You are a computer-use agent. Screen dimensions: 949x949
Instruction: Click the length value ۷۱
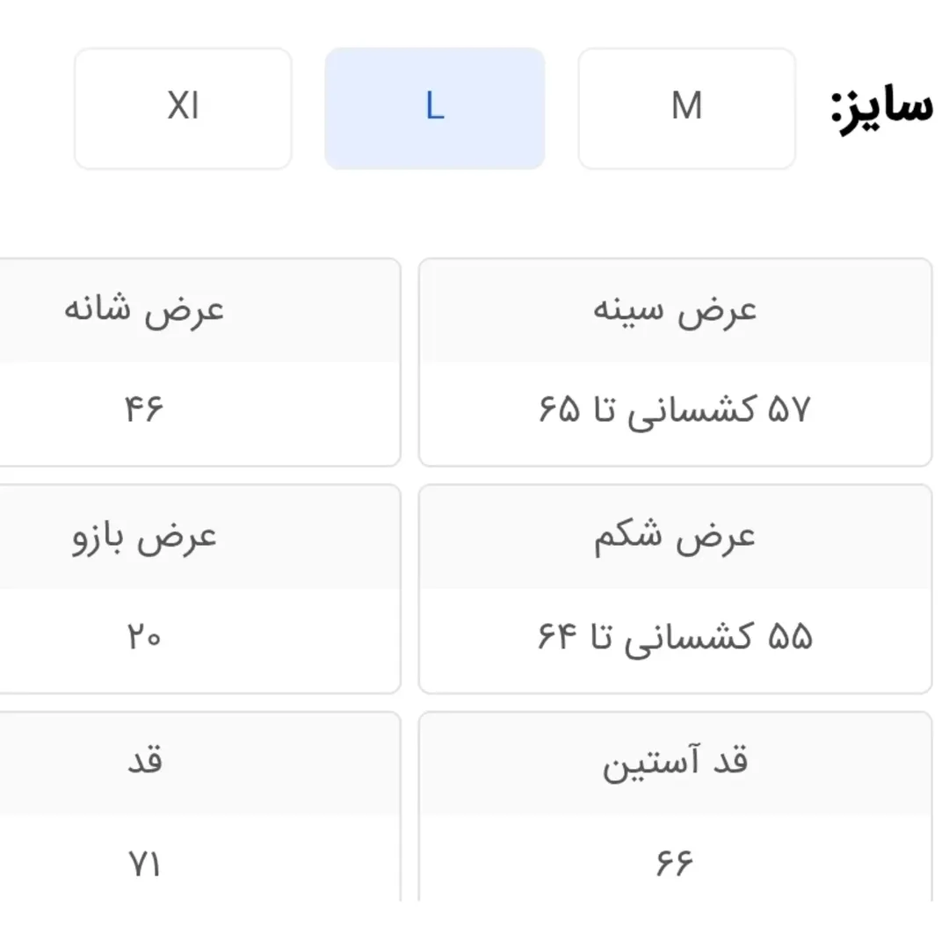click(145, 865)
